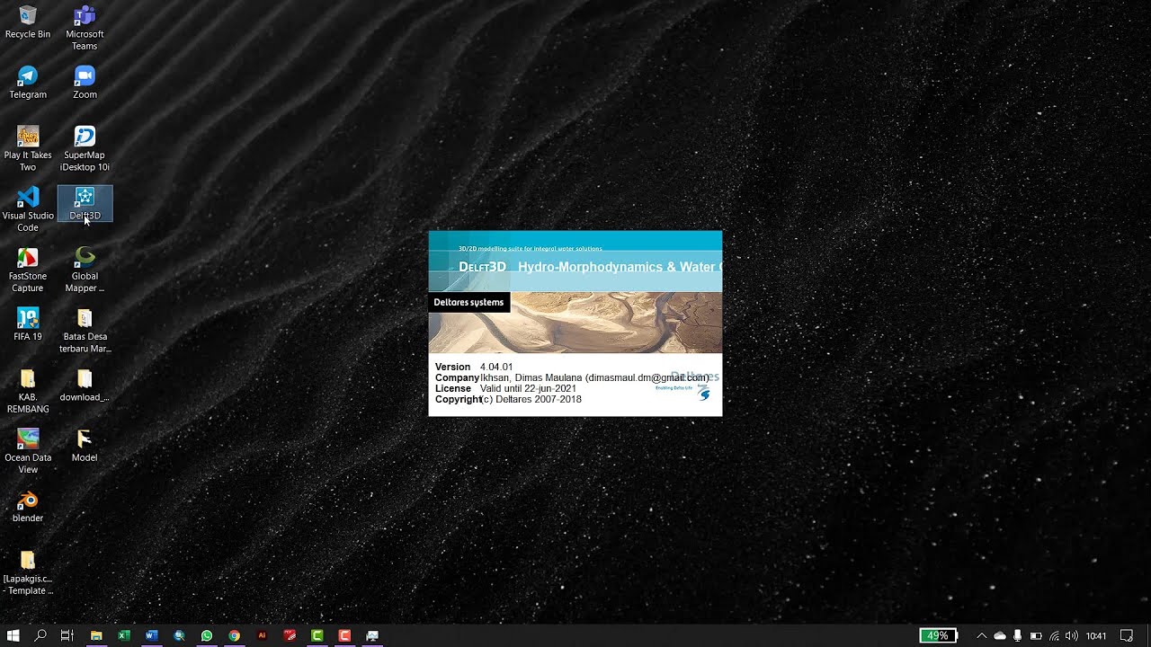Select the Delft3D desktop shortcut
Viewport: 1151px width, 647px height.
[x=85, y=204]
